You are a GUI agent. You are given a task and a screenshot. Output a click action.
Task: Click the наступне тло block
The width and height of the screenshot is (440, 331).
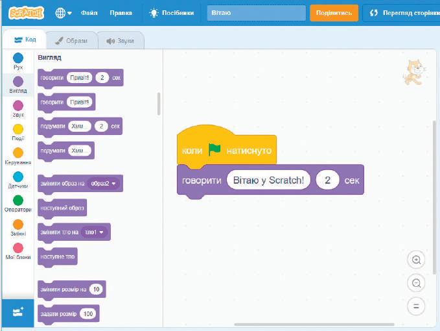[x=58, y=256]
